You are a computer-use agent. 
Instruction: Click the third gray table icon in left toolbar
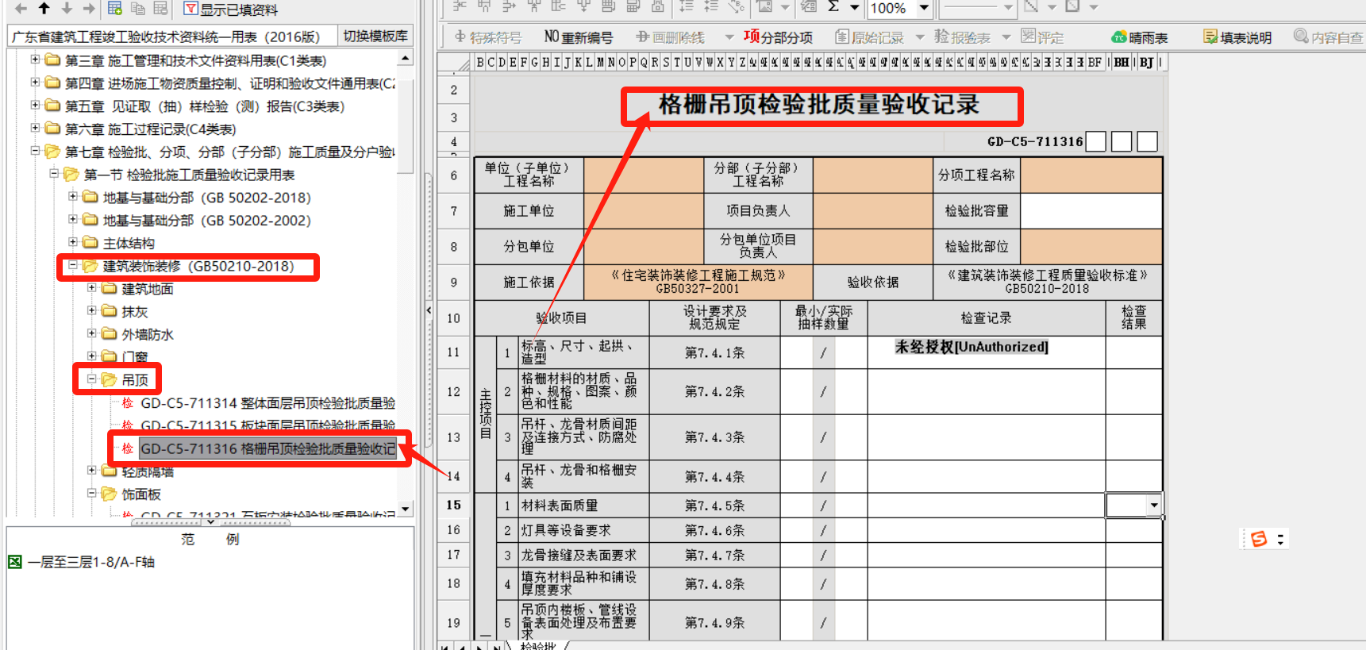160,8
